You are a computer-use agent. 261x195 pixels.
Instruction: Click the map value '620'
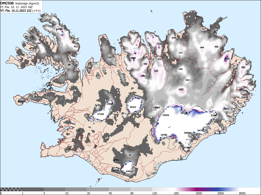[x=156, y=71]
